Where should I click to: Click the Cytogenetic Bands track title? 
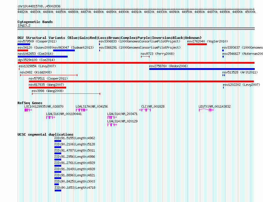tap(35, 22)
